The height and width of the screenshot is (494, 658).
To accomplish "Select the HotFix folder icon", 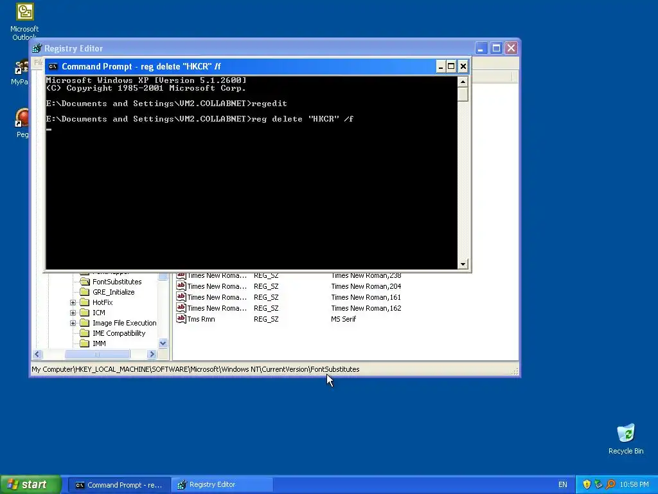I will (85, 302).
